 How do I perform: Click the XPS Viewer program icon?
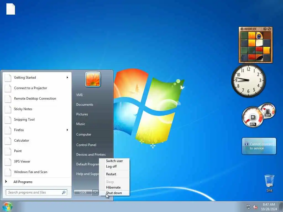tap(8, 161)
